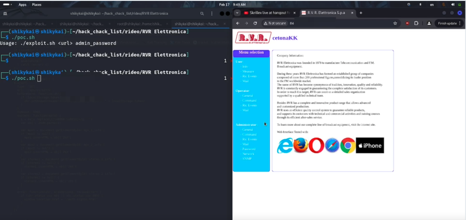Close the Skrillex live YouTube tab
Image resolution: width=466 pixels, height=220 pixels.
[294, 13]
